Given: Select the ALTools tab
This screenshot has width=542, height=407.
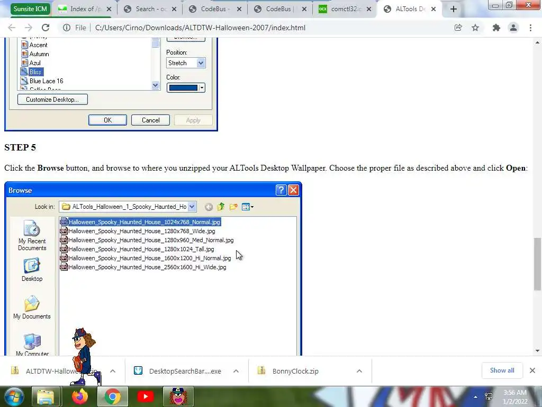Looking at the screenshot, I should click(x=410, y=9).
